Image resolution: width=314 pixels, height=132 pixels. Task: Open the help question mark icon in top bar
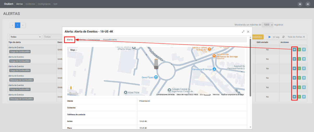300,4
